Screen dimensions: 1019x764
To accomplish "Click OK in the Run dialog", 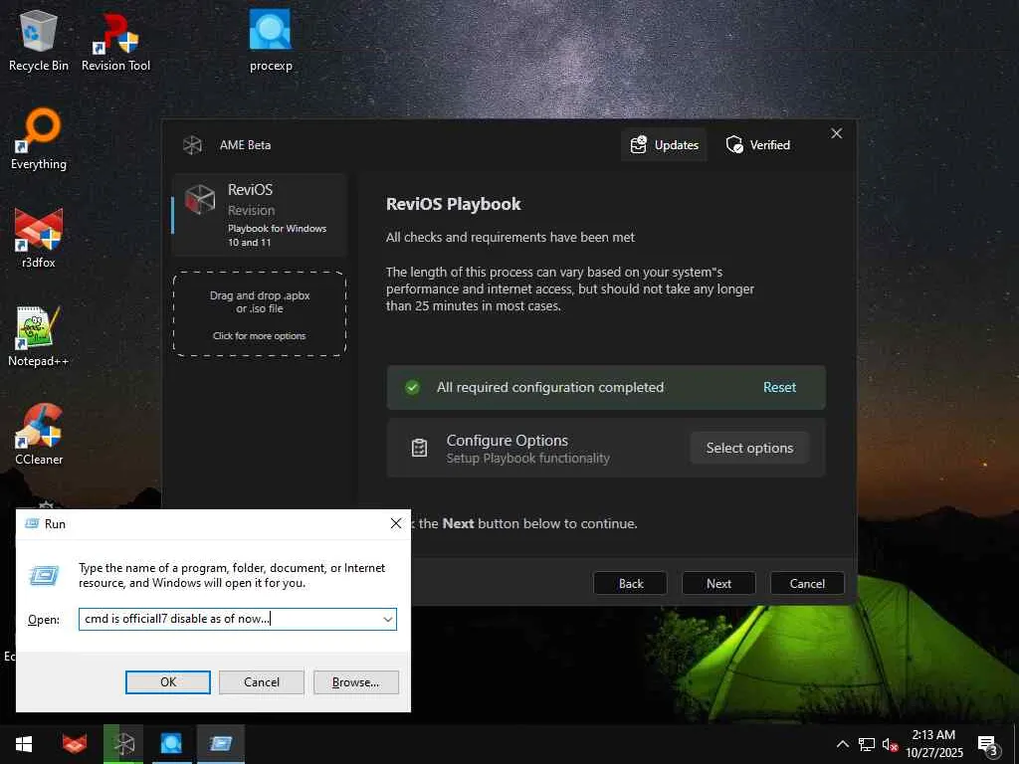I will click(167, 682).
